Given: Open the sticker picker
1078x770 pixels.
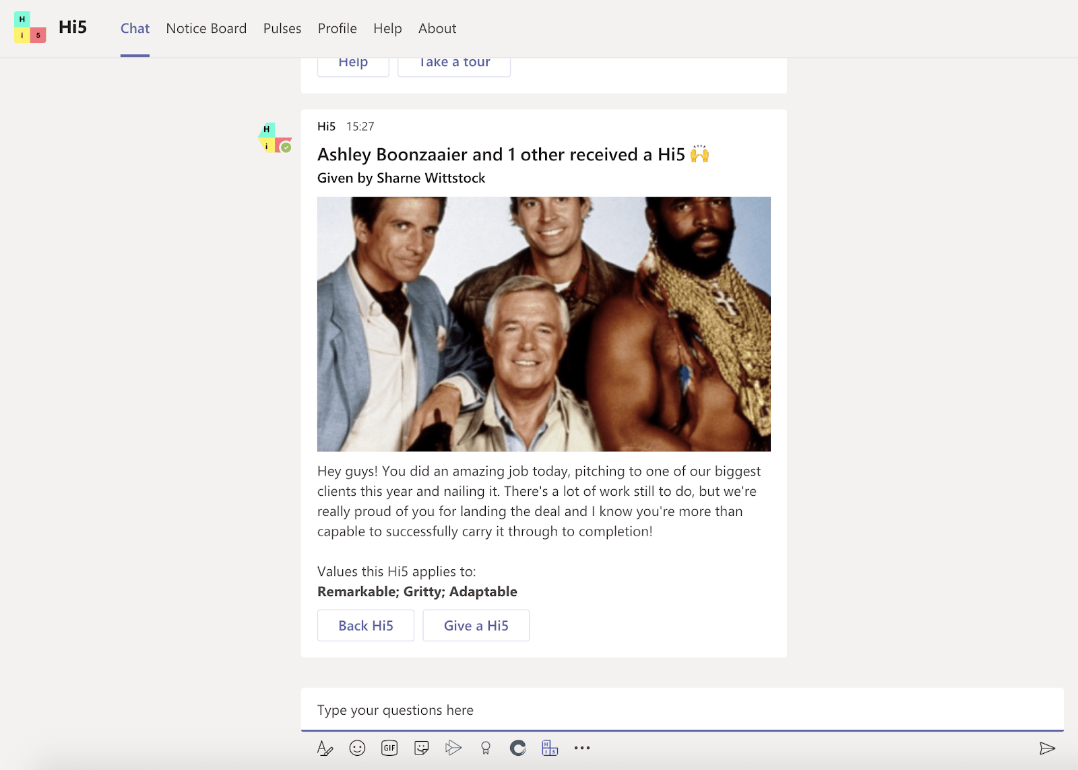Looking at the screenshot, I should (422, 748).
